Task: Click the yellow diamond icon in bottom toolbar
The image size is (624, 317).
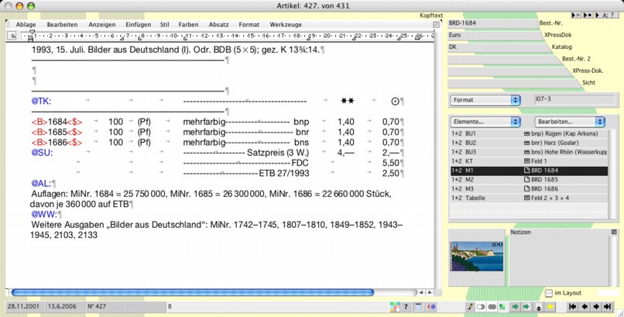Action: [x=551, y=307]
